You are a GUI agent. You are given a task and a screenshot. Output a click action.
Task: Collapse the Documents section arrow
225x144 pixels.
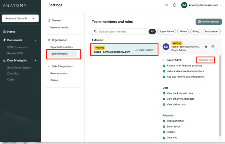[35, 40]
